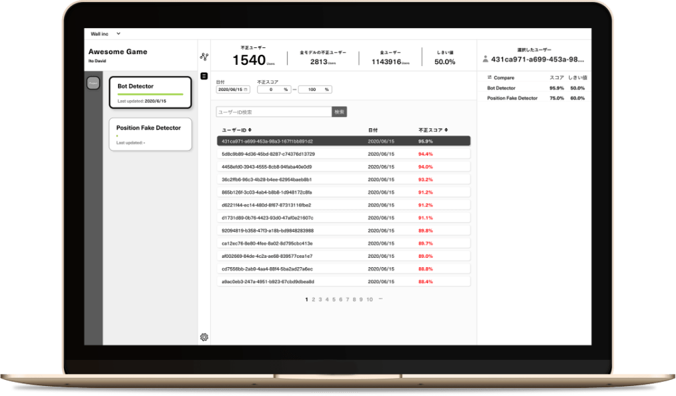Click the 94.4% fraud score
This screenshot has height=396, width=676.
coord(426,154)
